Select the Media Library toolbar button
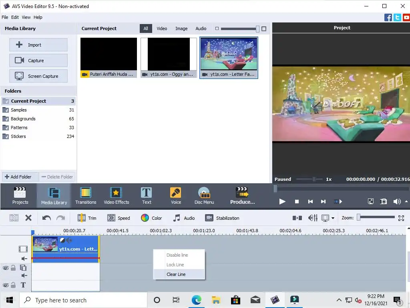The height and width of the screenshot is (308, 410). [x=54, y=196]
